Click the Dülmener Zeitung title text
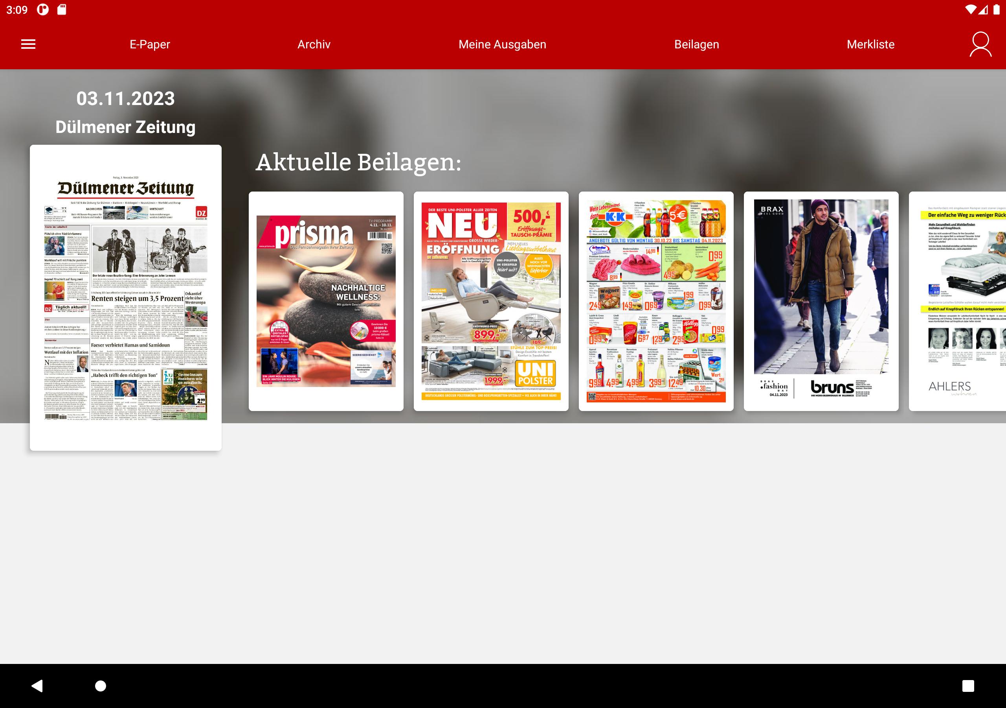 tap(126, 127)
